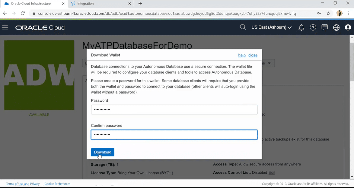Click the License Type BYOL text
Image resolution: width=354 pixels, height=188 pixels.
[x=132, y=173]
